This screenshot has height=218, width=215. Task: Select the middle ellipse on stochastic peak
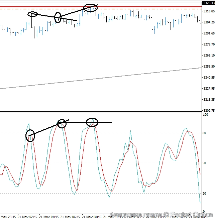62,123
